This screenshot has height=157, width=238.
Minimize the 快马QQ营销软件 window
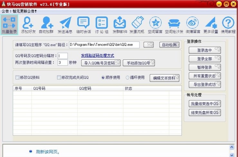(219, 4)
